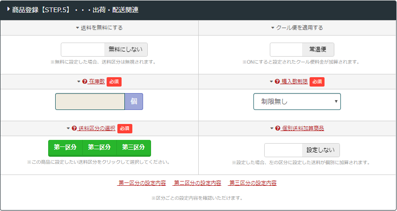Open 第三区分の設定内容 link
The image size is (397, 211).
pyautogui.click(x=252, y=183)
